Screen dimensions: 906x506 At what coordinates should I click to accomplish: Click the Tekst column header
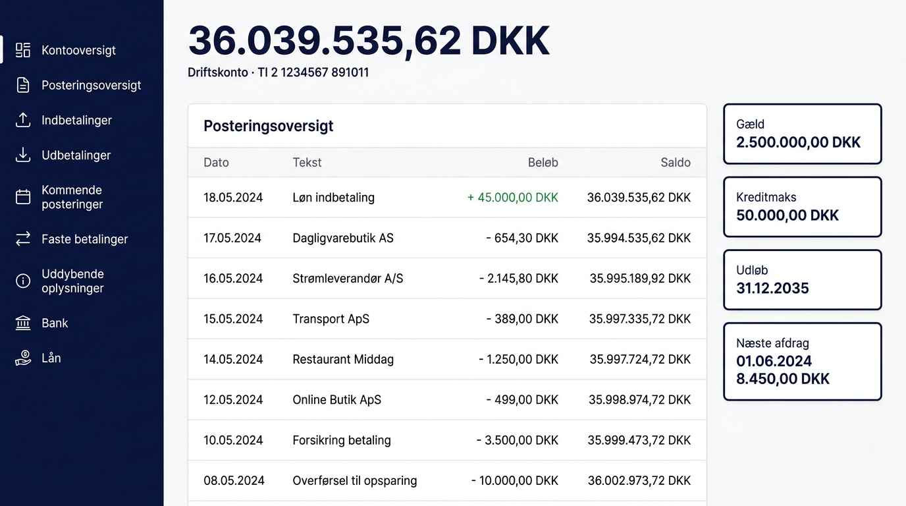point(307,162)
